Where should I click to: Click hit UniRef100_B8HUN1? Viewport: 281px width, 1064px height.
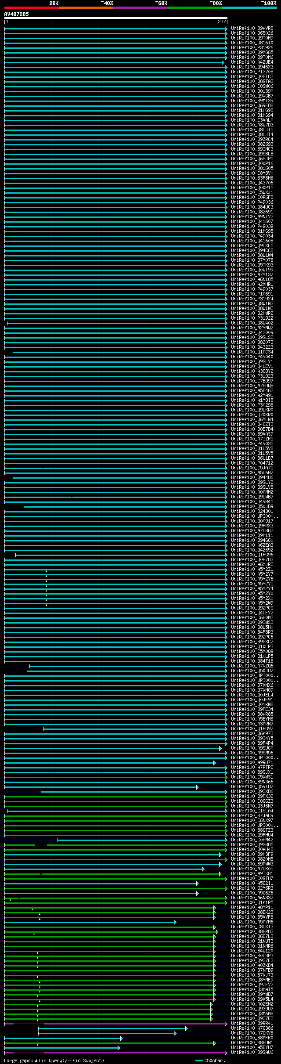tap(252, 1042)
